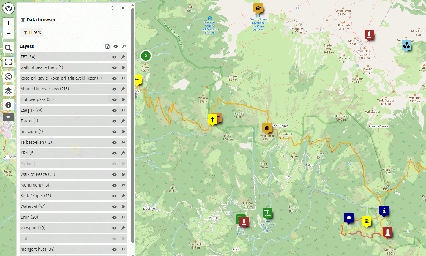Show the hidden Parking layer
The height and width of the screenshot is (256, 426).
[114, 164]
